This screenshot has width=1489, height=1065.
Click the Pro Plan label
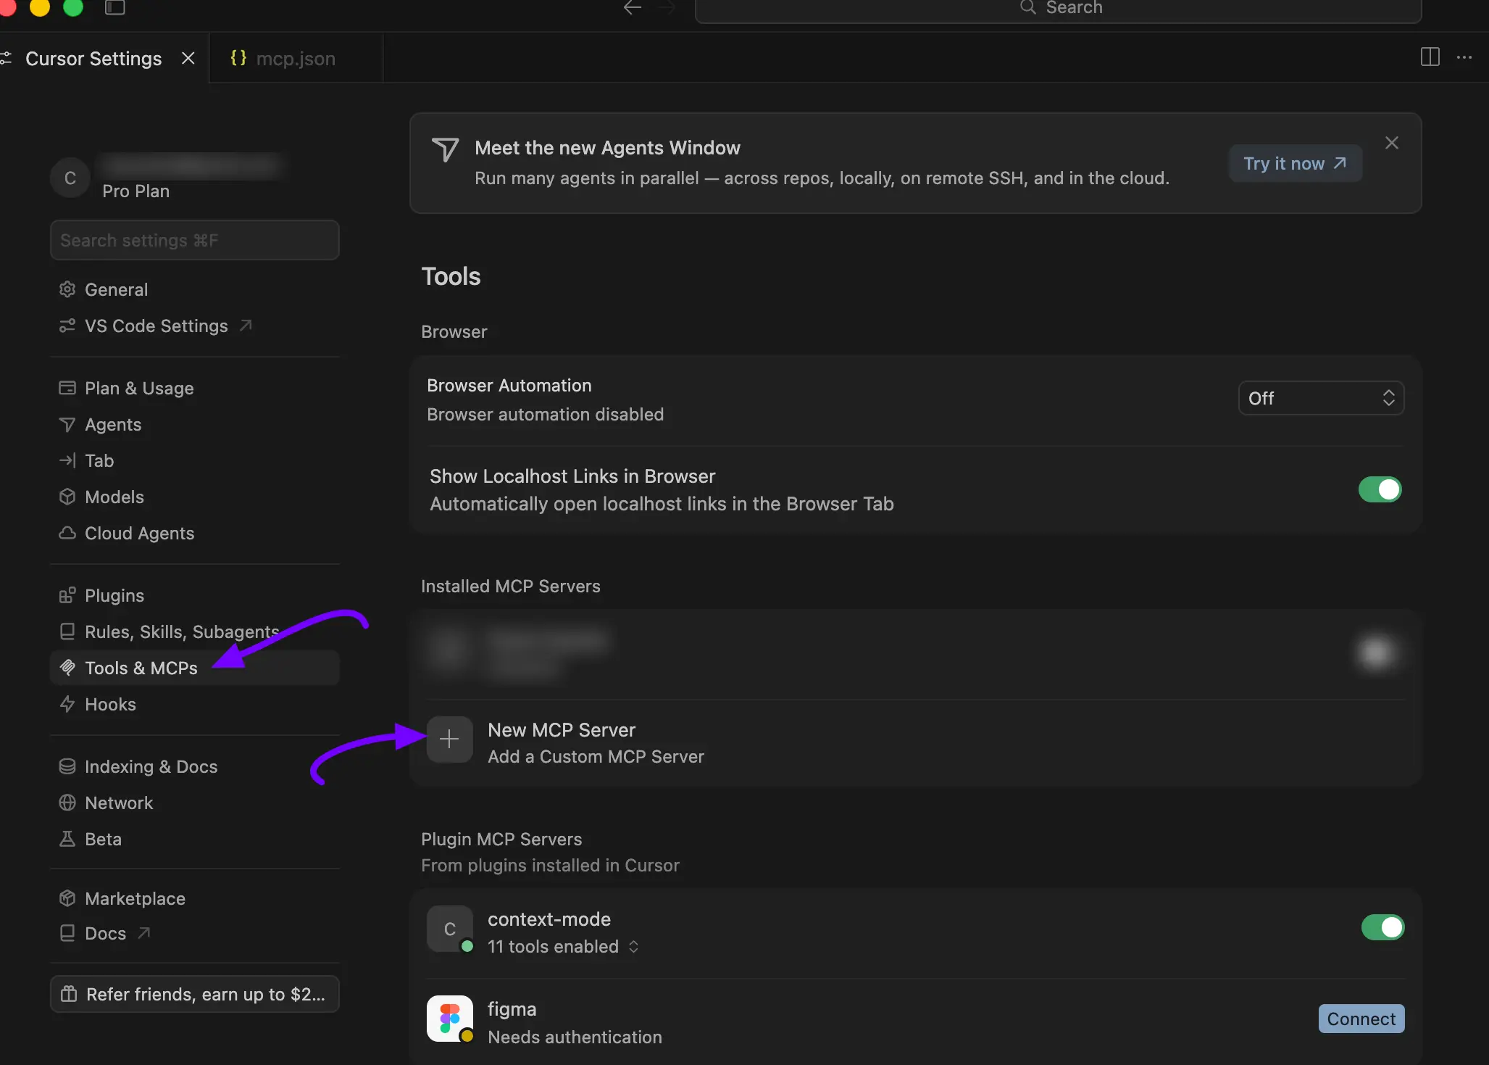pos(135,191)
